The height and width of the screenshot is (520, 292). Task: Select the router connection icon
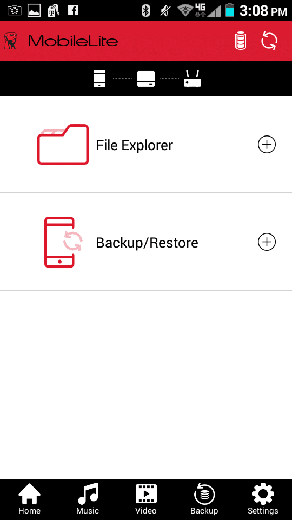tap(193, 79)
